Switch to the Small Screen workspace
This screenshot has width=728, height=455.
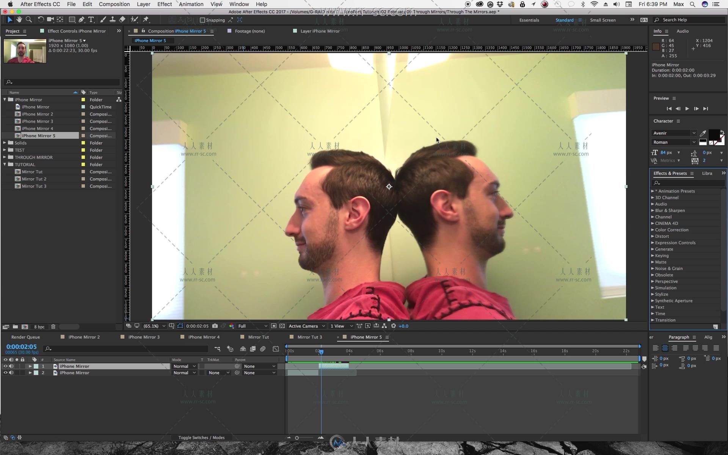[x=602, y=20]
